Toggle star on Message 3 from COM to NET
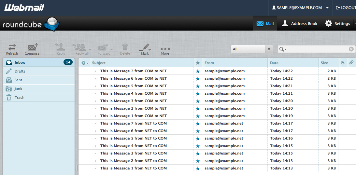 pos(198,101)
